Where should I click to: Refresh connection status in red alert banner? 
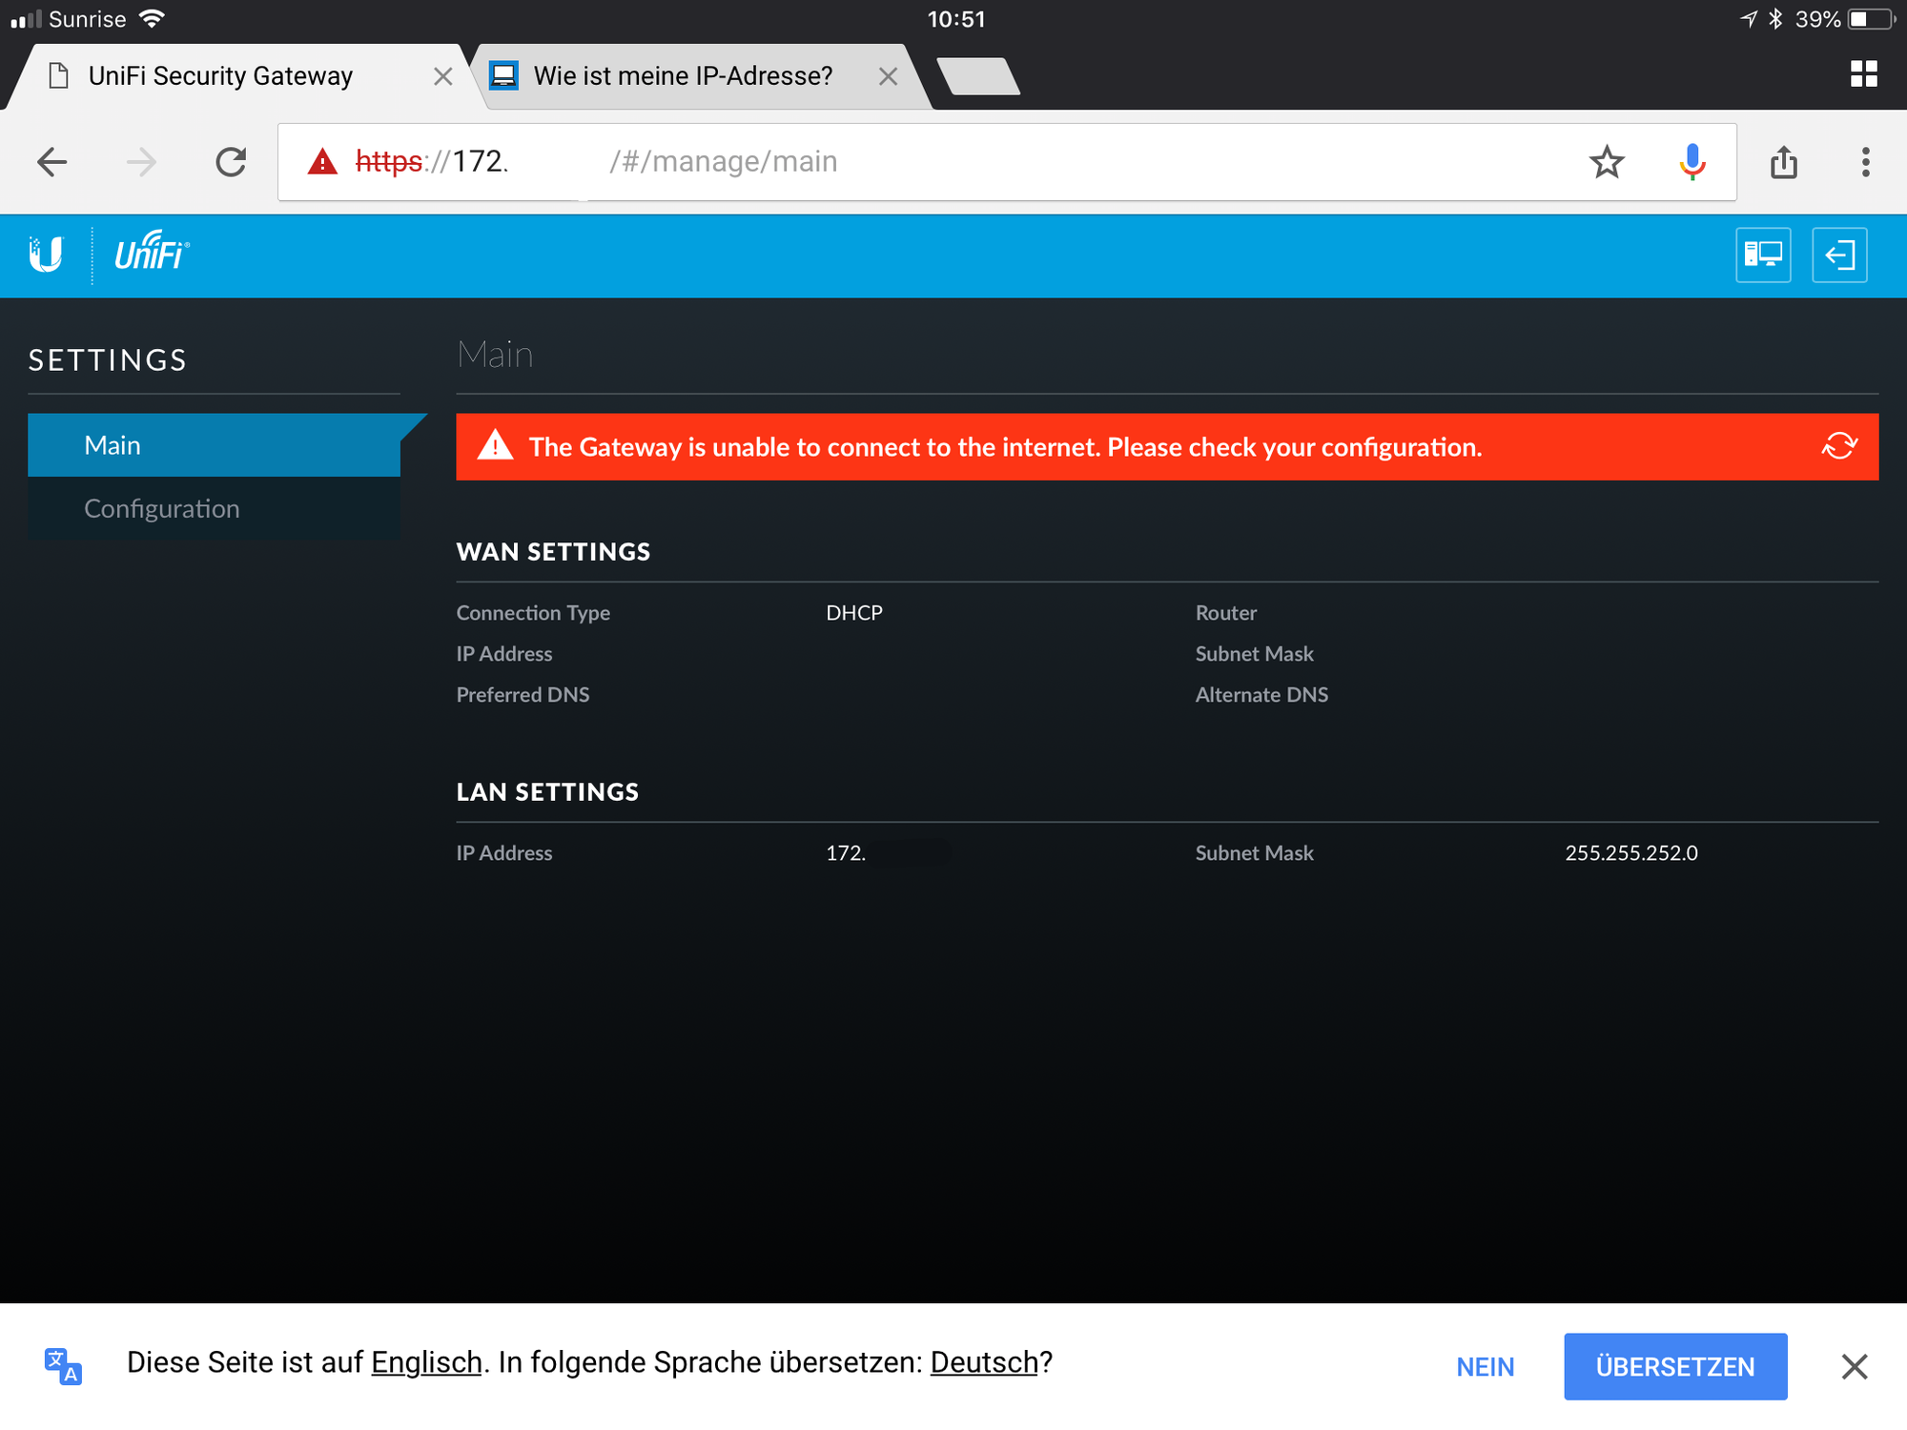pyautogui.click(x=1839, y=446)
